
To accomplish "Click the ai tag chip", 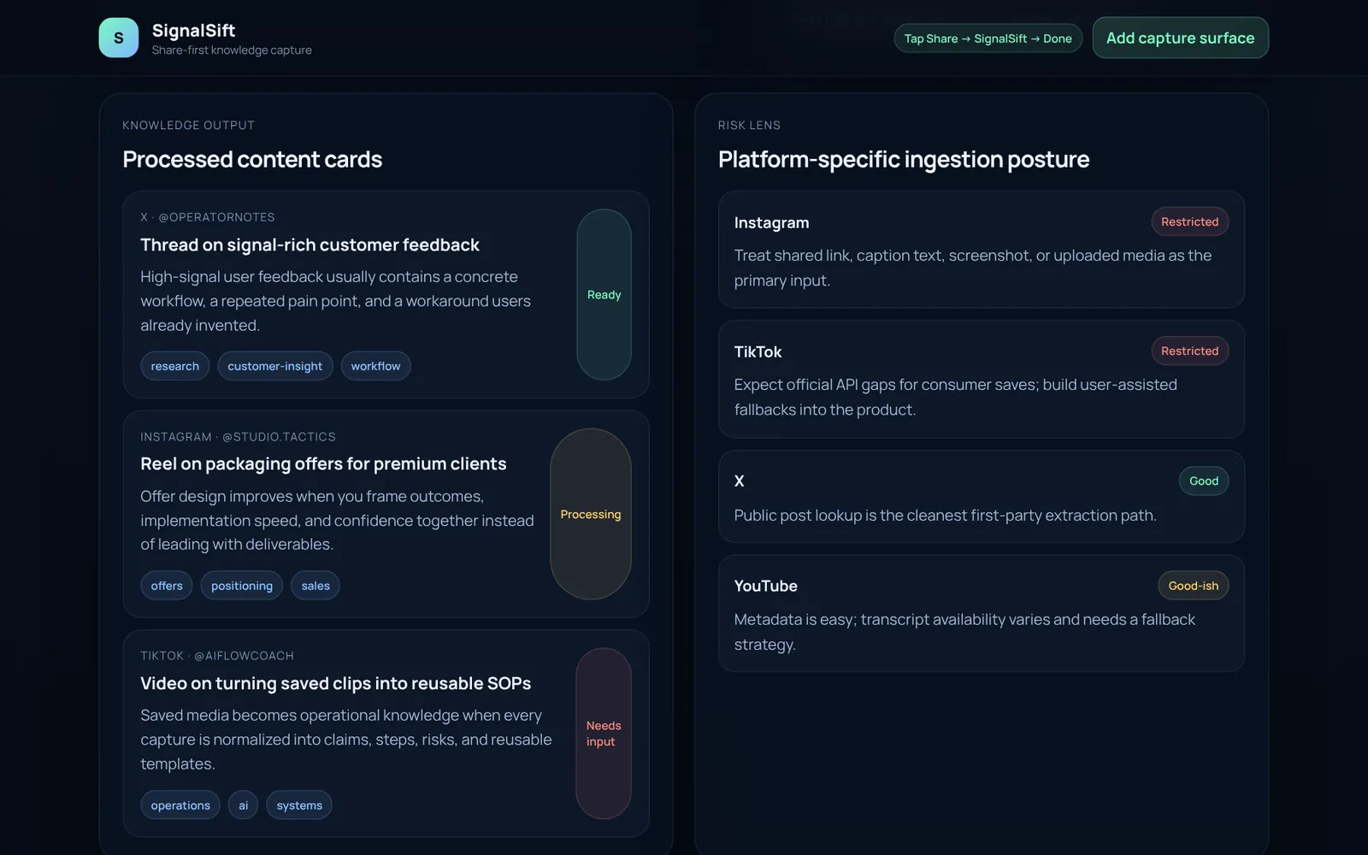I will (244, 805).
